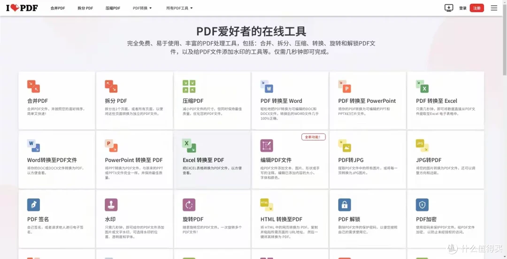This screenshot has height=259, width=507.
Task: Click the 旋转PDF title
Action: click(x=193, y=219)
